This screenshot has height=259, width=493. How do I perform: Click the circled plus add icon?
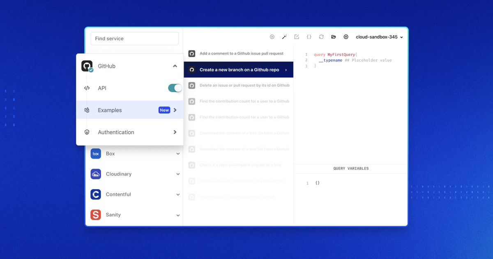(346, 37)
